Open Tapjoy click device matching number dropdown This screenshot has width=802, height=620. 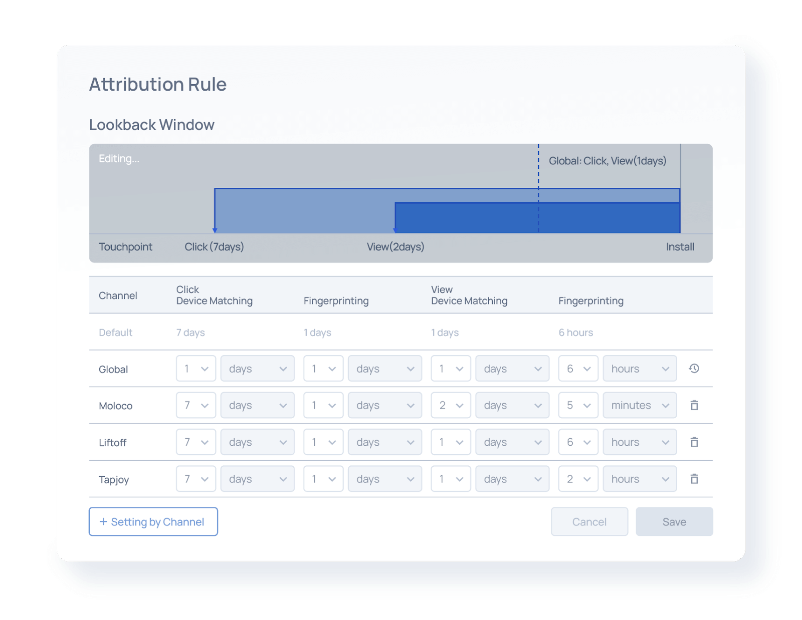(196, 479)
